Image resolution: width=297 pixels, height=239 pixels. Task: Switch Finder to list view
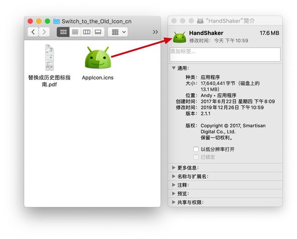[x=75, y=32]
